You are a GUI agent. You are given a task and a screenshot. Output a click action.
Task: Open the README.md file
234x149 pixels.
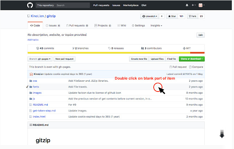40,105
